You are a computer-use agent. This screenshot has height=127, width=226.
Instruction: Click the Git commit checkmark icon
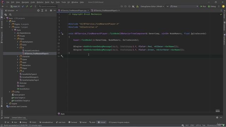pyautogui.click(x=31, y=6)
